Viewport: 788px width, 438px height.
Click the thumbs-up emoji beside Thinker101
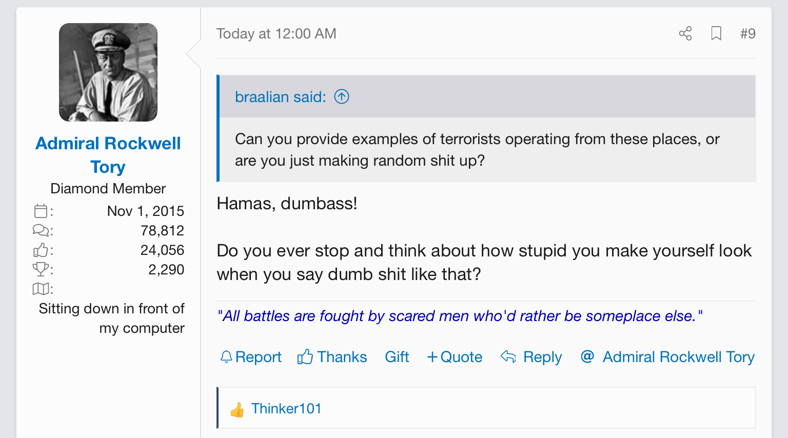[x=237, y=410]
